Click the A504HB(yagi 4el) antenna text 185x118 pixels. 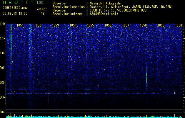[104, 14]
